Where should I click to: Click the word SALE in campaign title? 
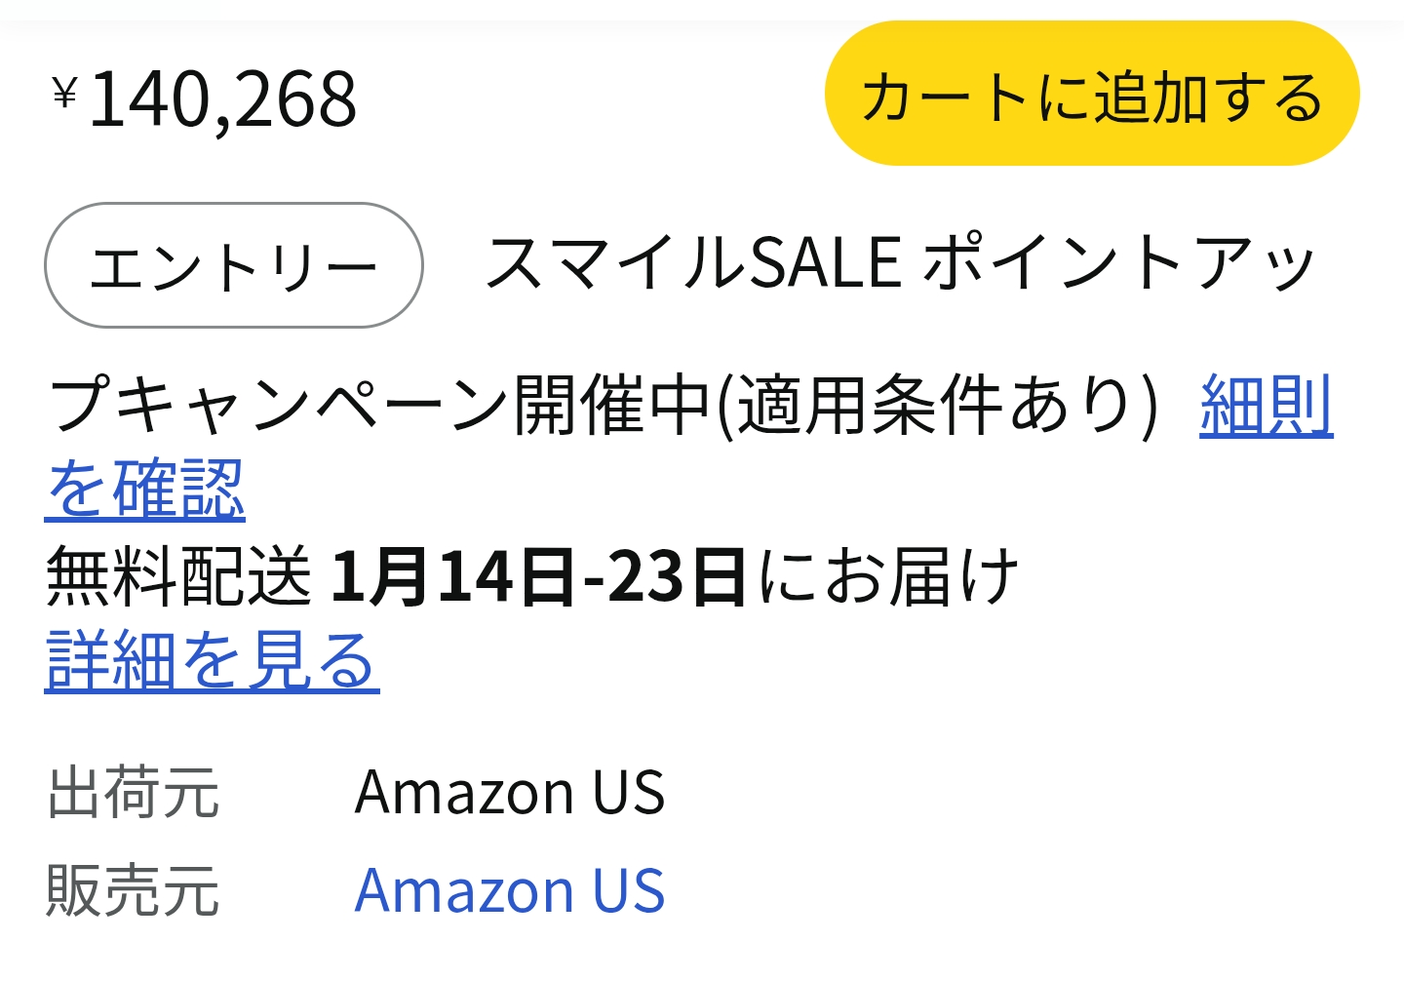click(825, 263)
